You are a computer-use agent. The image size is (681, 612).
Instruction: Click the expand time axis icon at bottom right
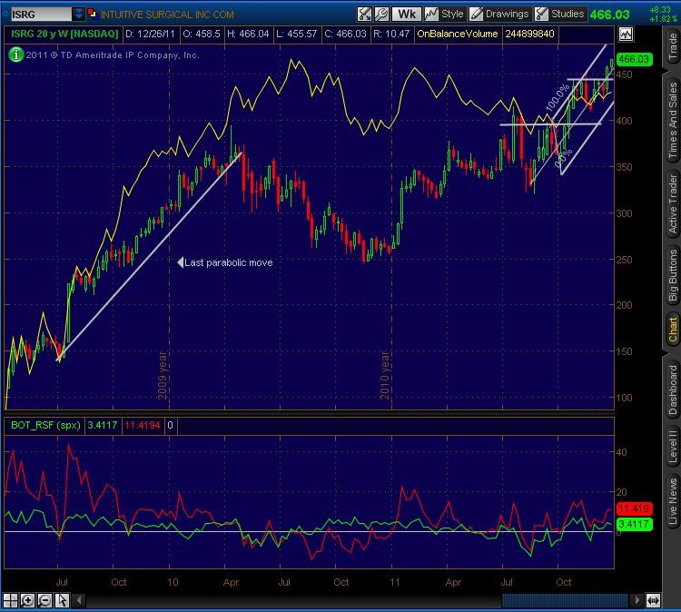(653, 600)
